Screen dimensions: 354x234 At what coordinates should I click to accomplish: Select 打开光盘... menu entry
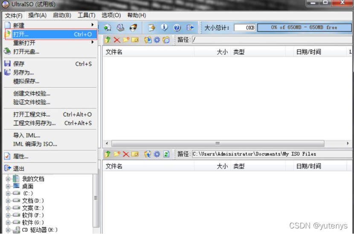coord(50,52)
